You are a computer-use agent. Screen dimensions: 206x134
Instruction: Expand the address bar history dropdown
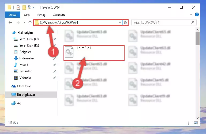pyautogui.click(x=120, y=22)
